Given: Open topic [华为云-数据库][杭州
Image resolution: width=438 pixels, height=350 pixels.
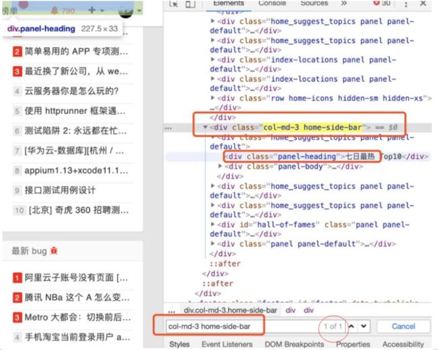Looking at the screenshot, I should tap(74, 150).
